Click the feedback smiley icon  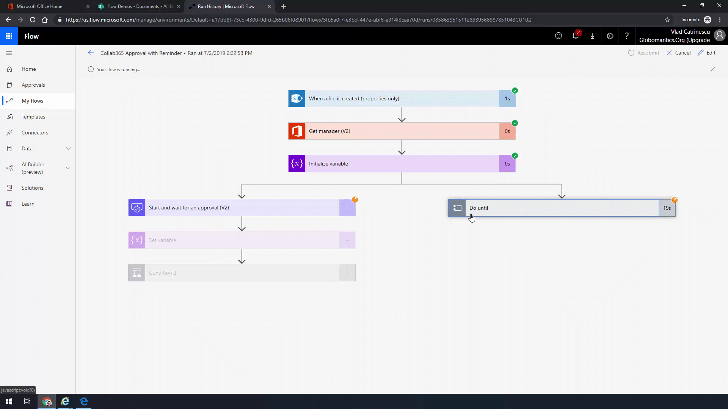click(x=559, y=36)
